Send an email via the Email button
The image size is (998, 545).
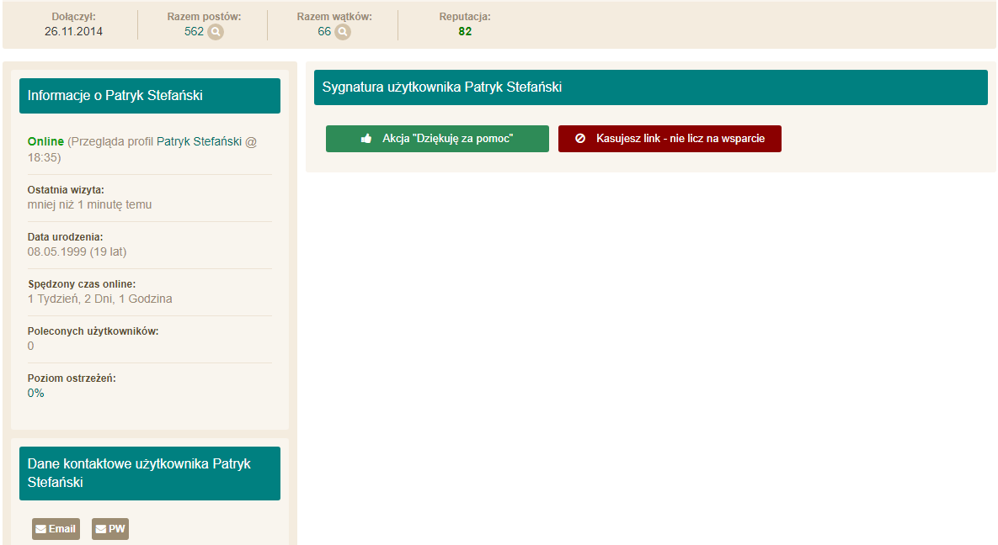[x=56, y=529]
